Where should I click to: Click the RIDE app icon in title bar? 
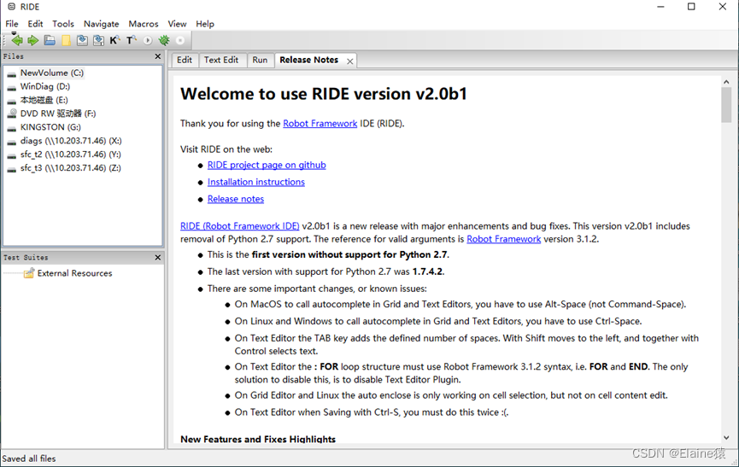pyautogui.click(x=11, y=7)
